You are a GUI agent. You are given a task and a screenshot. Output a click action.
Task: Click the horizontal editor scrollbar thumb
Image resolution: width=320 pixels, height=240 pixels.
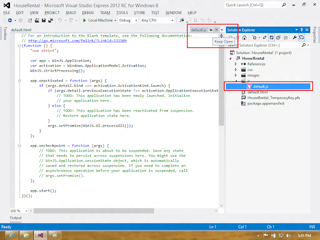point(94,211)
